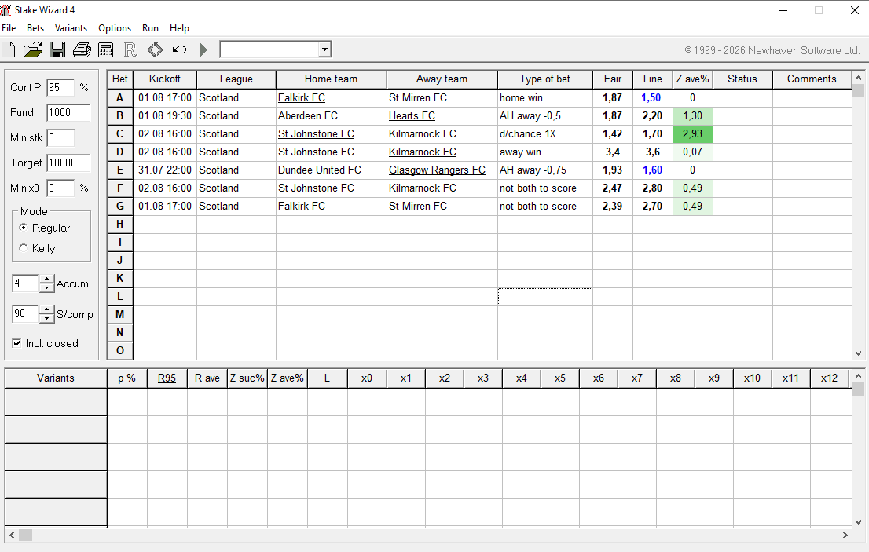
Task: Click the Run play triangle icon
Action: [x=203, y=49]
